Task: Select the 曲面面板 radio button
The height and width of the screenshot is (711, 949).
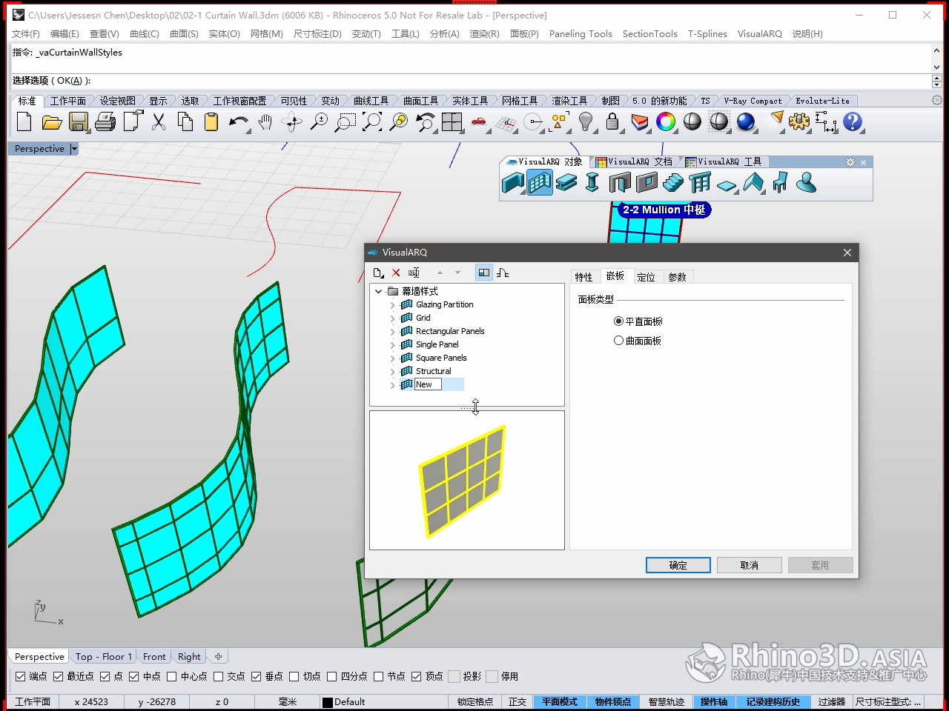Action: pos(618,341)
